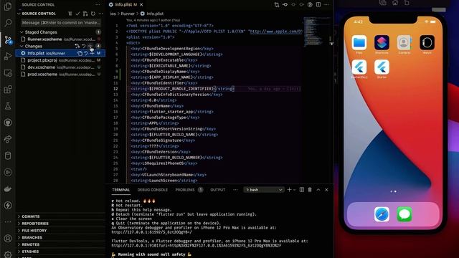Launch Starter (Dev) Flutter app on simulator
Viewport: 459px width, 258px height.
click(359, 67)
